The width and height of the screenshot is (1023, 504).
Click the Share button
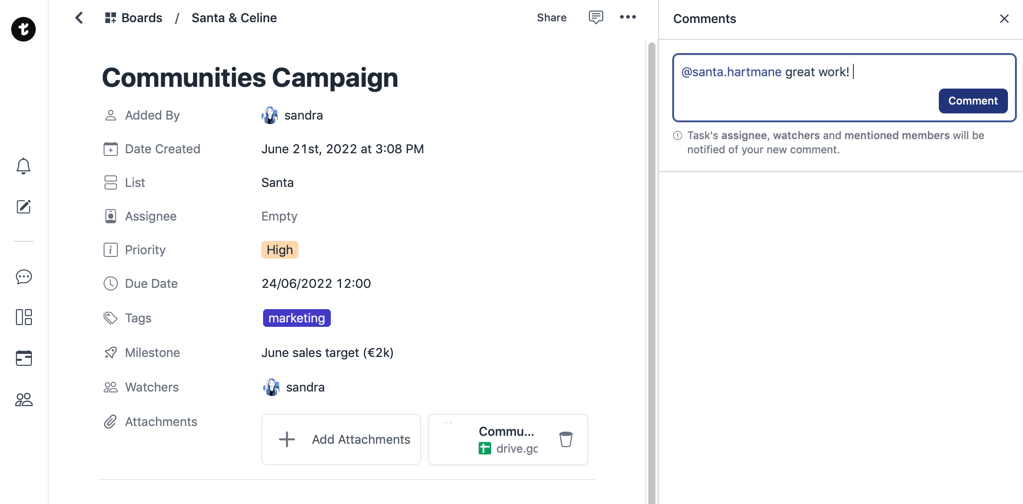tap(551, 18)
